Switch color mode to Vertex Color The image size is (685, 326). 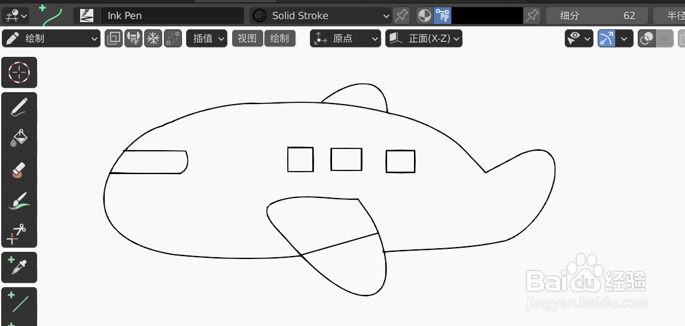(x=443, y=16)
